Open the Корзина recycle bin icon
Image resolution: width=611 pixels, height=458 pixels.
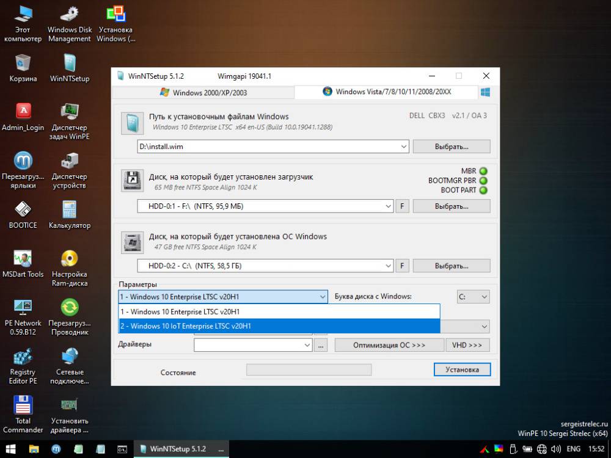click(23, 68)
